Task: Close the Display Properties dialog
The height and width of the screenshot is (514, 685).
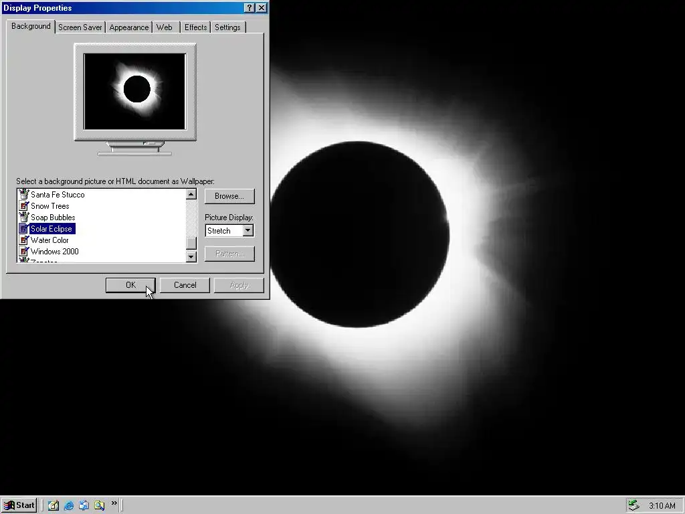Action: [x=262, y=8]
